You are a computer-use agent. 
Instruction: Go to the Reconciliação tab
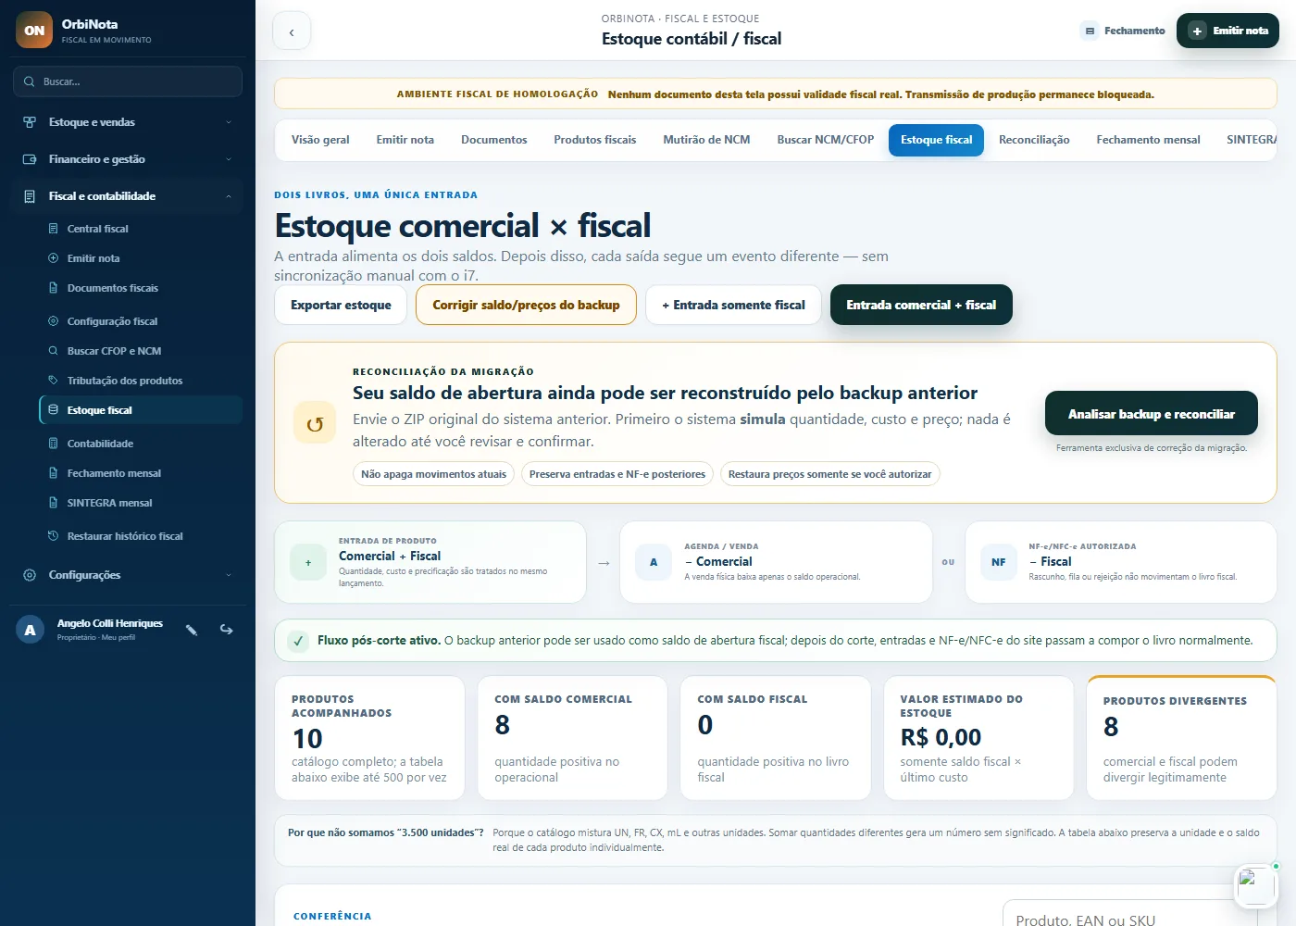[1034, 140]
